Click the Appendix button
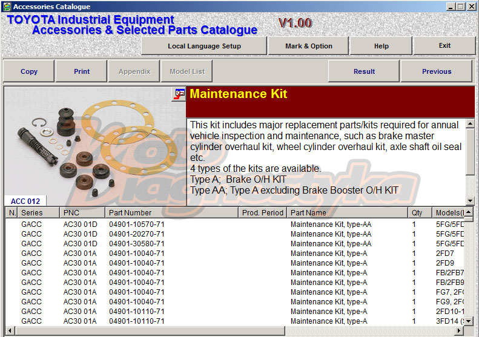Screen dimensions: 479x337 coord(134,71)
